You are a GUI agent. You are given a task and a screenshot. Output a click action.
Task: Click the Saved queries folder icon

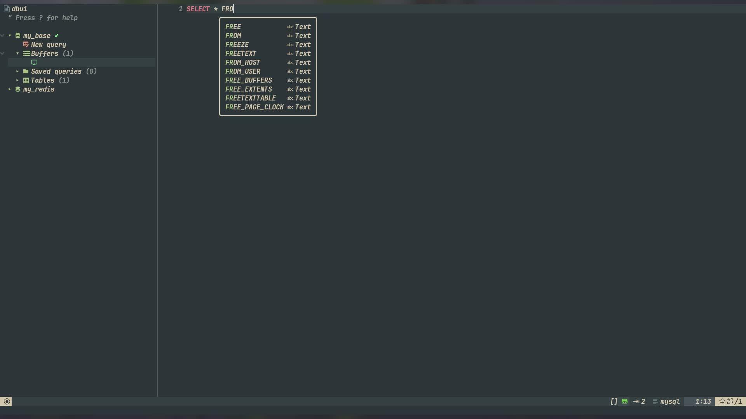pos(26,71)
